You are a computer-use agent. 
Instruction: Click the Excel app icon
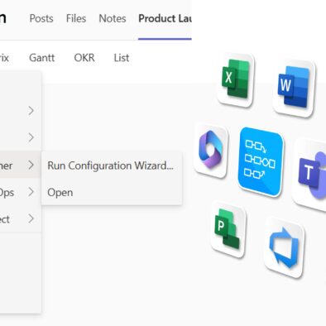point(235,80)
